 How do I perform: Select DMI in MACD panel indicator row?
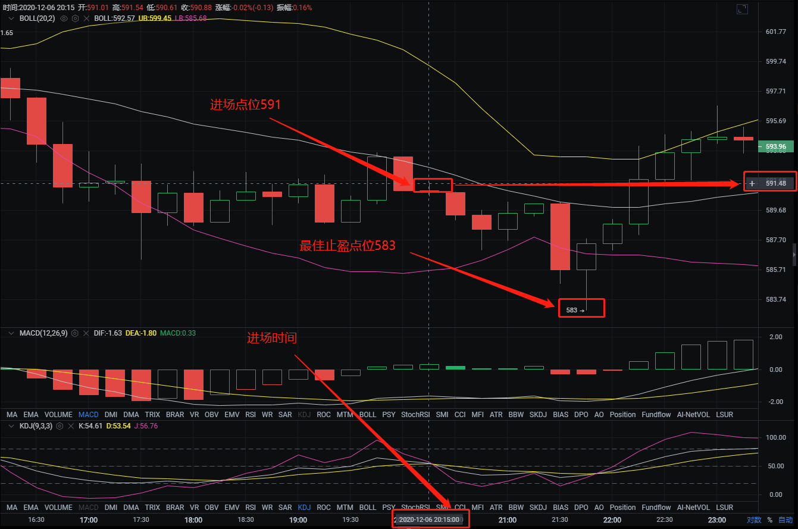(x=111, y=414)
